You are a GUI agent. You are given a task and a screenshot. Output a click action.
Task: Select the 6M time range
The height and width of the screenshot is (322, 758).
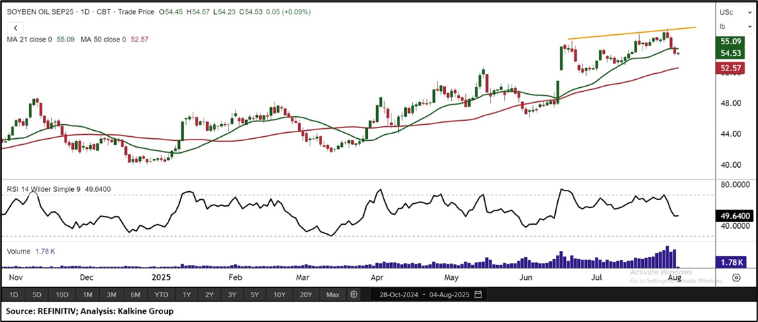(136, 294)
